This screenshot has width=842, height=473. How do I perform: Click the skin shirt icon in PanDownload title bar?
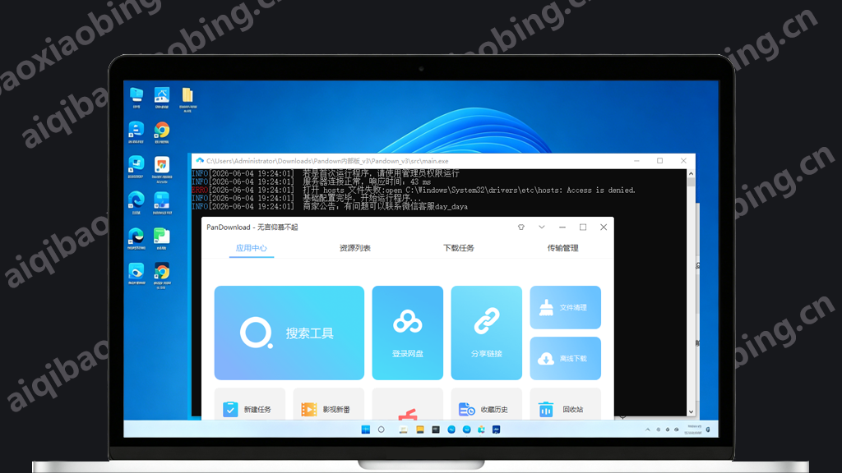click(520, 227)
